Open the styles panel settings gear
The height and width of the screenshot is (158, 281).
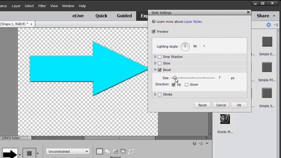pyautogui.click(x=269, y=25)
